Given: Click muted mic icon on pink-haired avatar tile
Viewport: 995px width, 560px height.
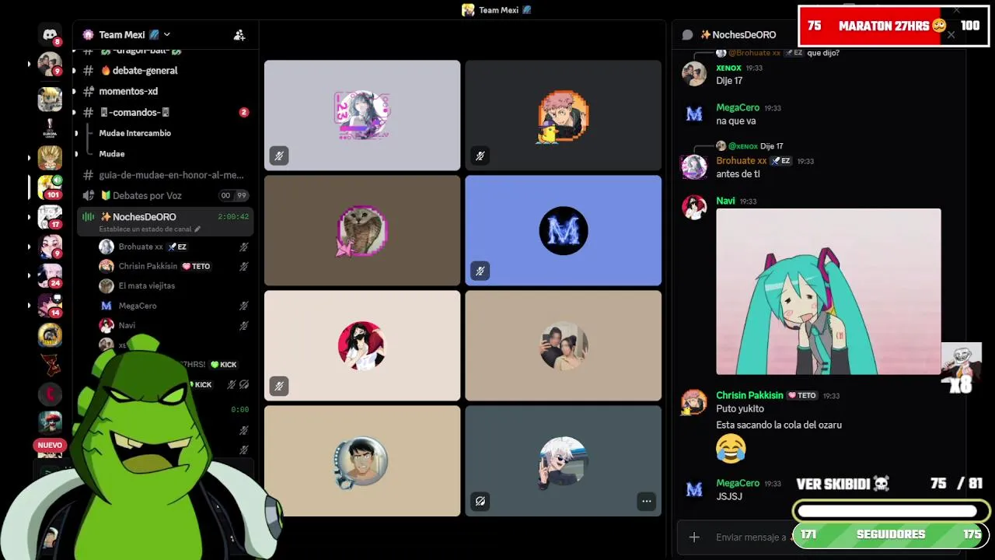Looking at the screenshot, I should tap(480, 156).
